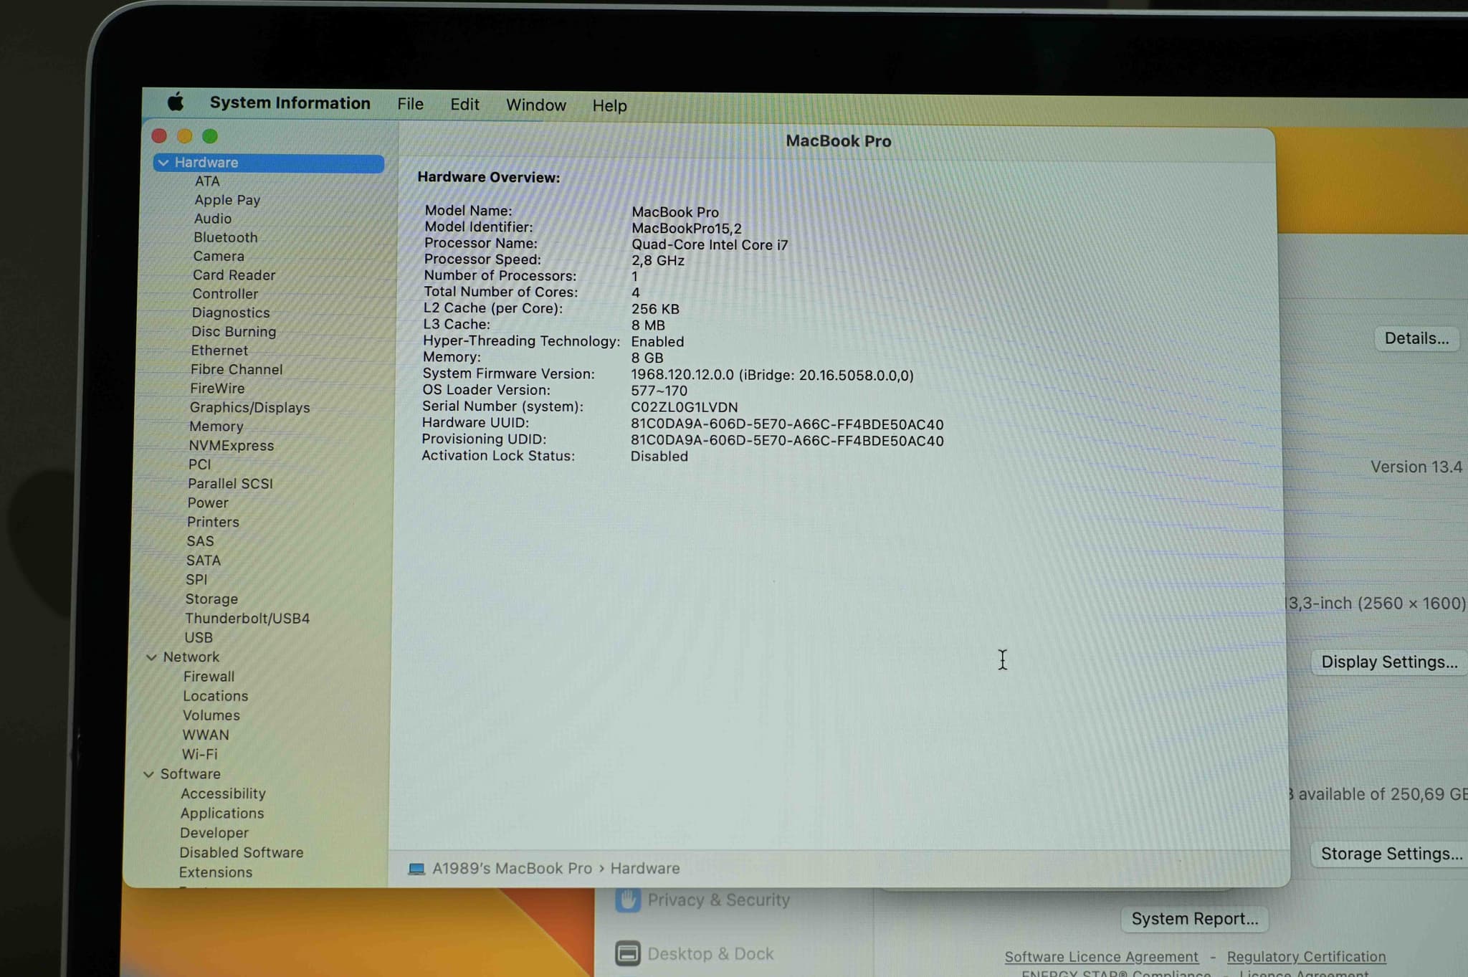This screenshot has height=977, width=1468.
Task: Select Controller in the sidebar
Action: coord(225,294)
